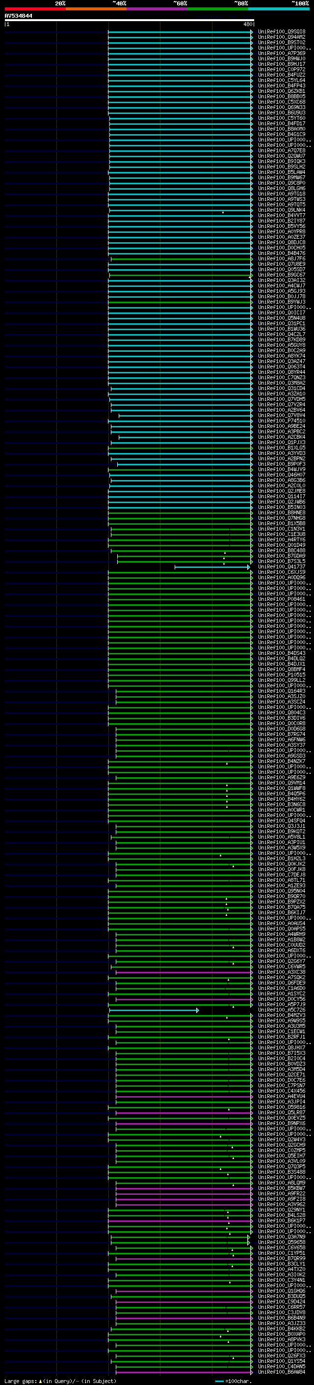This screenshot has height=1385, width=314.
Task: Click hit label UniRef100_Q5LR87
Action: tap(282, 1112)
